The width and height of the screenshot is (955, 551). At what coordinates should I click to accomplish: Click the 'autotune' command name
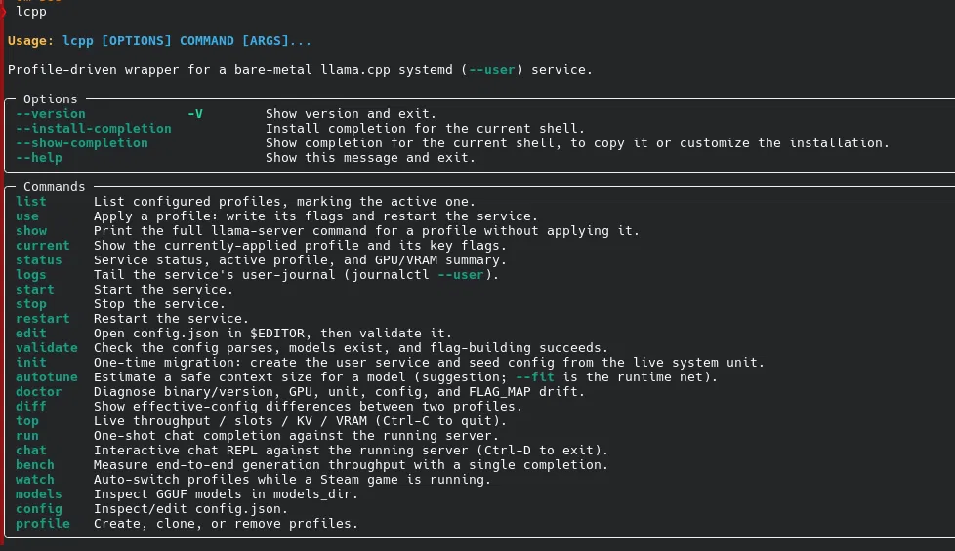pos(47,376)
